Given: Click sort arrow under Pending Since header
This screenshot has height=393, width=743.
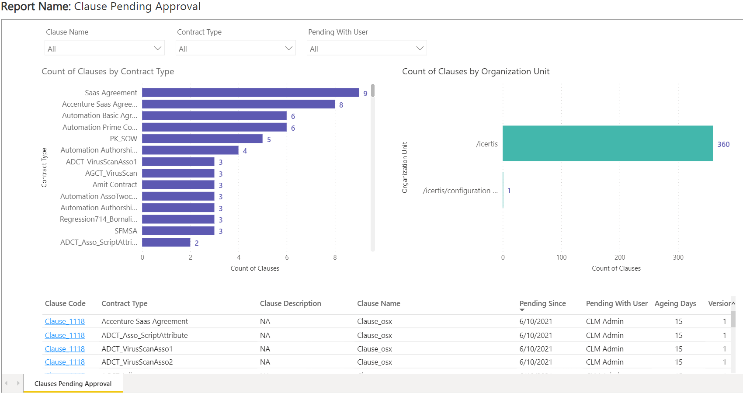Looking at the screenshot, I should pos(522,310).
